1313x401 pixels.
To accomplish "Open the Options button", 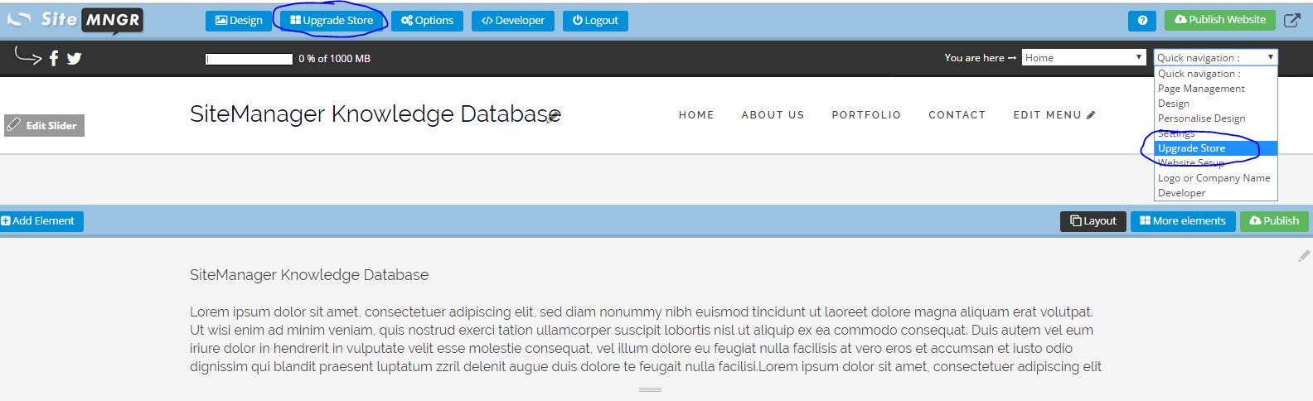I will coord(427,21).
